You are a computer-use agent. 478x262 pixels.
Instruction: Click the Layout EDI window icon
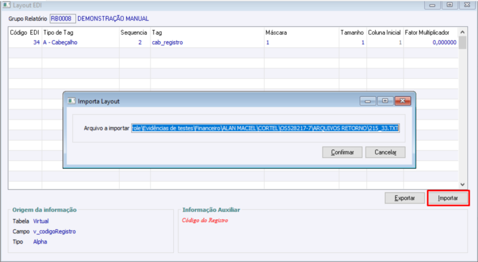(7, 5)
